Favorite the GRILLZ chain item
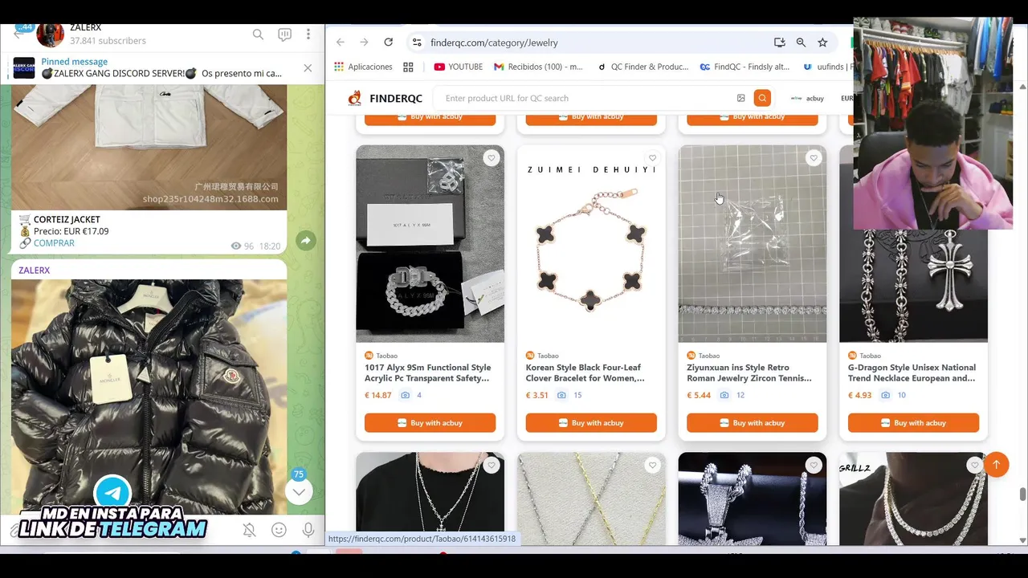Viewport: 1028px width, 578px height. click(x=974, y=465)
